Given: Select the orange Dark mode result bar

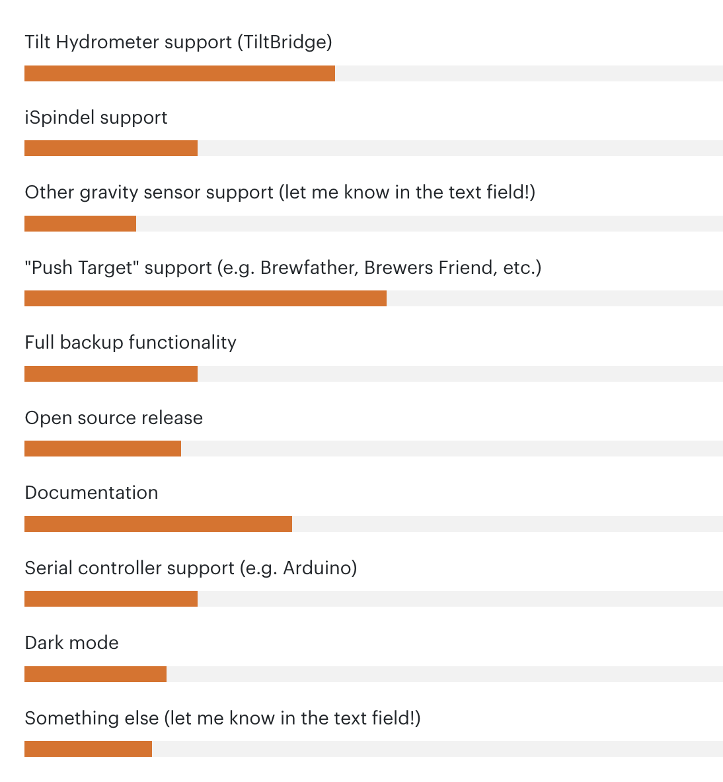Looking at the screenshot, I should pyautogui.click(x=95, y=673).
